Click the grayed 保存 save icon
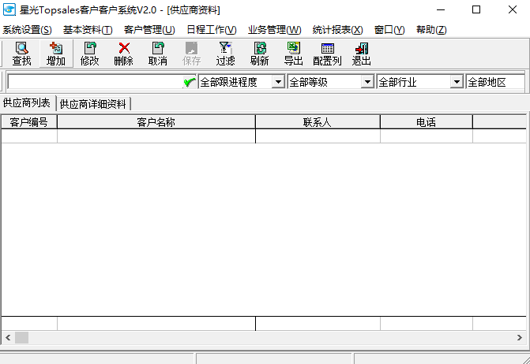The width and height of the screenshot is (530, 364). (x=192, y=54)
